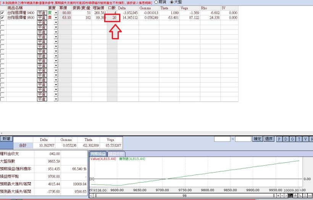Click the T (Theta) chart button
The height and width of the screenshot is (200, 313).
[300, 139]
